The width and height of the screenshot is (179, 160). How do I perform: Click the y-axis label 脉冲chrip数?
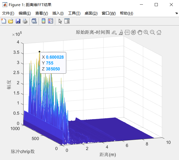23,152
